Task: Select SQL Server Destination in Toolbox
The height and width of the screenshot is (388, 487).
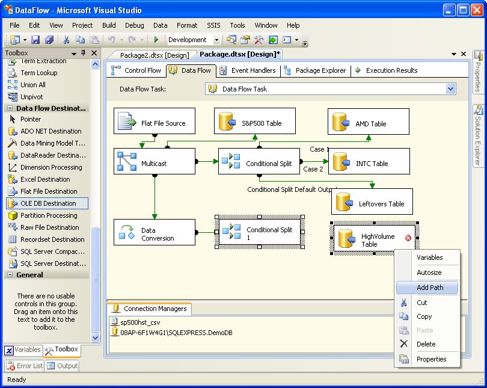Action: pyautogui.click(x=47, y=263)
